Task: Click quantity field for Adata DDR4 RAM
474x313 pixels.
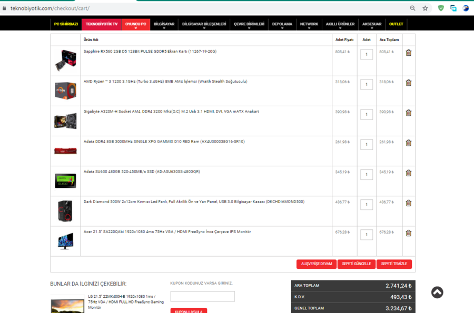Action: (x=367, y=145)
